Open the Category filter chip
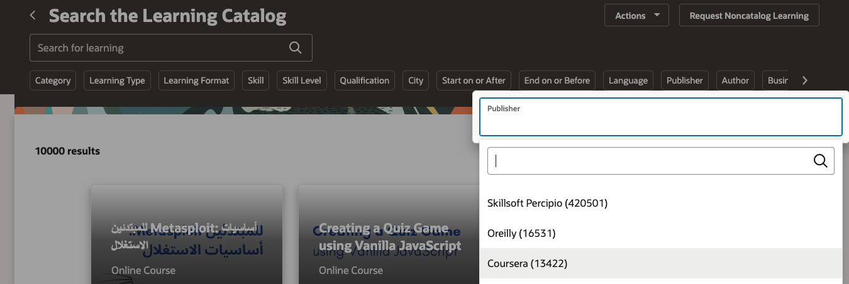Screen dimensions: 849x284 (53, 80)
